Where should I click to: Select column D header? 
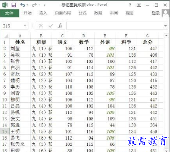pos(84,36)
